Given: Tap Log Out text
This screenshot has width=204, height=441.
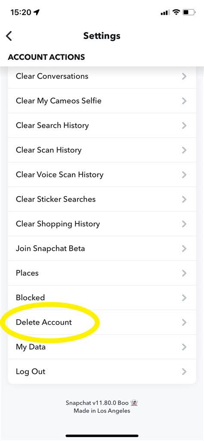Looking at the screenshot, I should click(31, 372).
